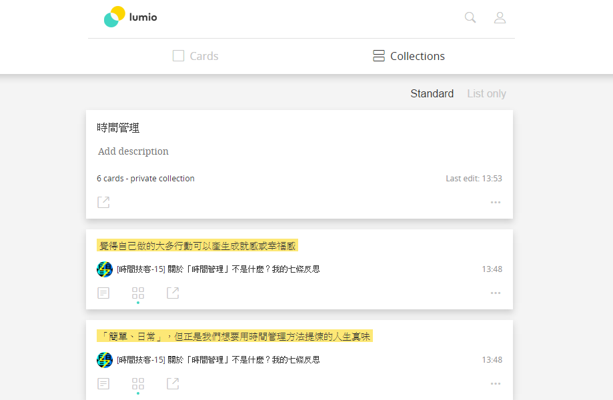The width and height of the screenshot is (613, 400).
Task: Select the Collections tab
Action: click(408, 56)
